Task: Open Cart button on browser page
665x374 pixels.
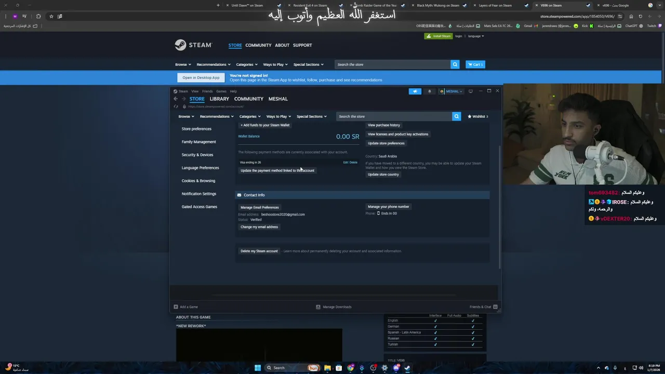Action: tap(475, 64)
